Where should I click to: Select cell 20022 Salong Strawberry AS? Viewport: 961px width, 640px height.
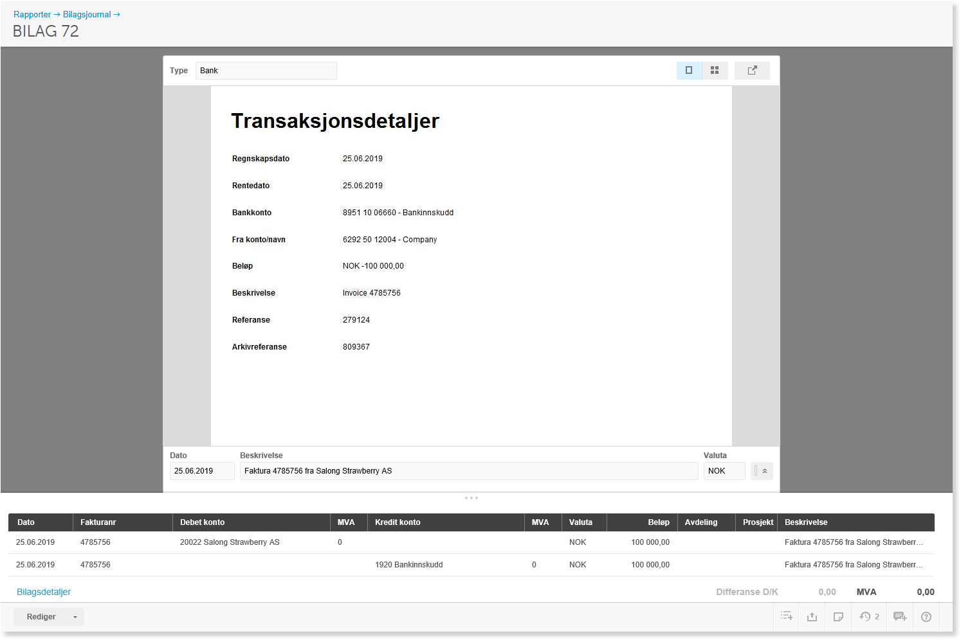tap(230, 542)
